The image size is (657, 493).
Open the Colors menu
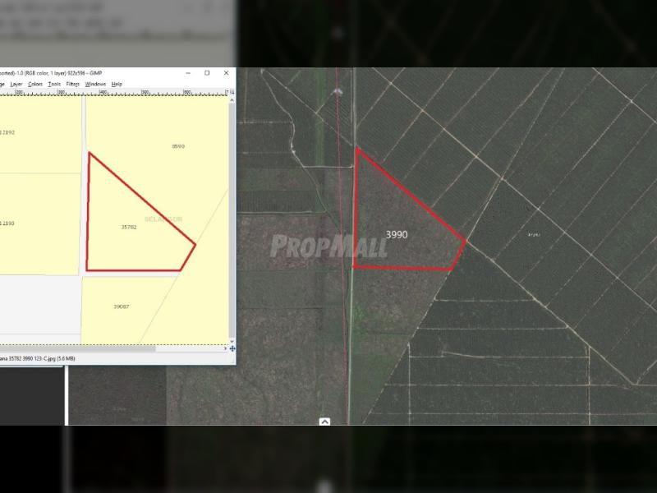click(35, 84)
